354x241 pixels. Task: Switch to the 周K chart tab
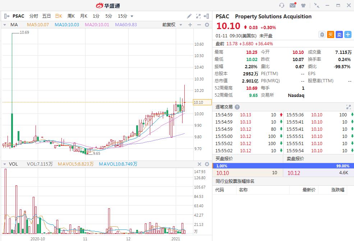point(71,16)
